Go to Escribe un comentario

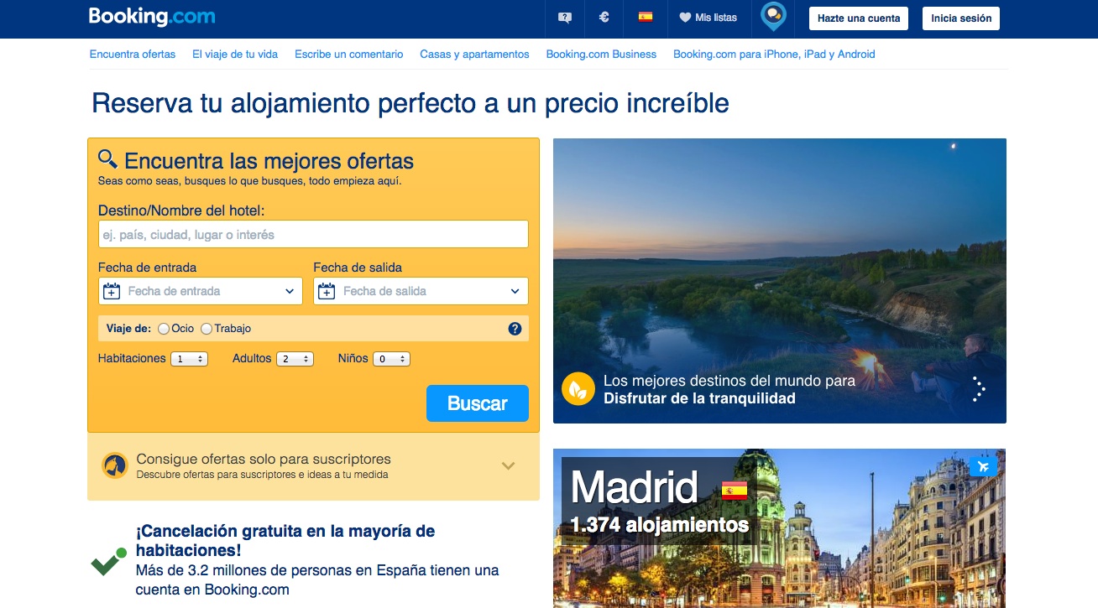coord(349,54)
